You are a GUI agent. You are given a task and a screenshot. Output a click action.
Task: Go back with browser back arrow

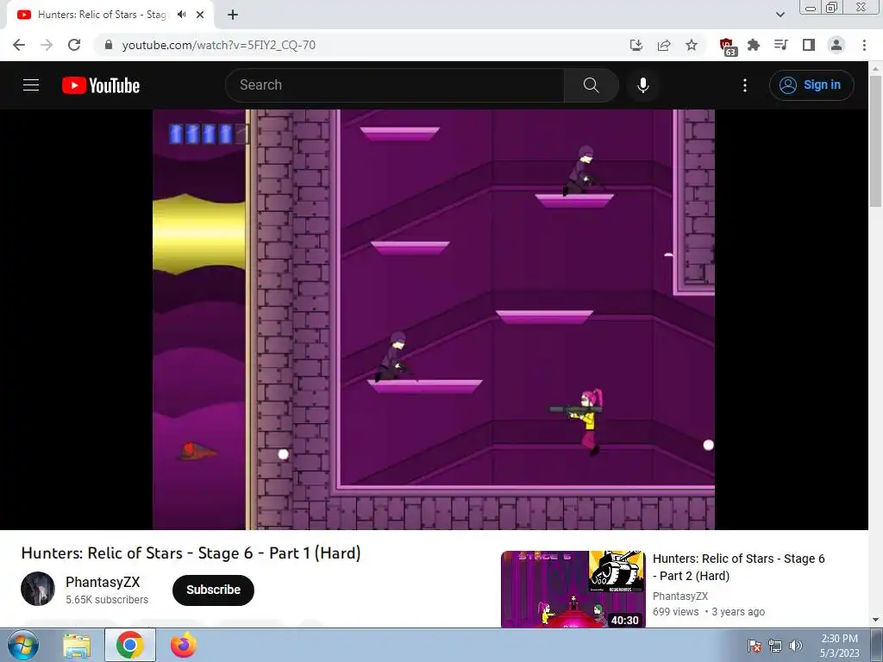pos(19,45)
